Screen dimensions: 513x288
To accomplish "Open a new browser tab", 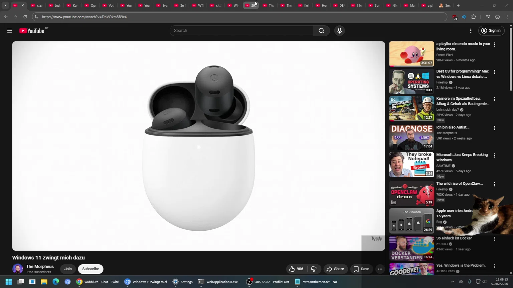I will [458, 5].
